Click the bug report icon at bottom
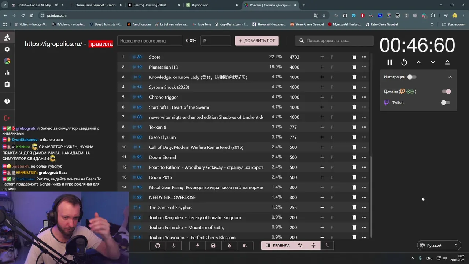 point(229,246)
